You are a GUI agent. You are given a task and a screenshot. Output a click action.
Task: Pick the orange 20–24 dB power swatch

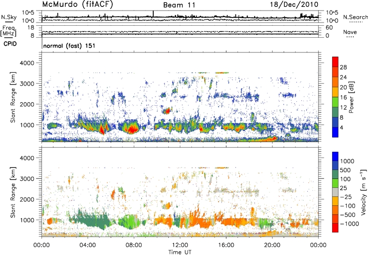pos(335,82)
